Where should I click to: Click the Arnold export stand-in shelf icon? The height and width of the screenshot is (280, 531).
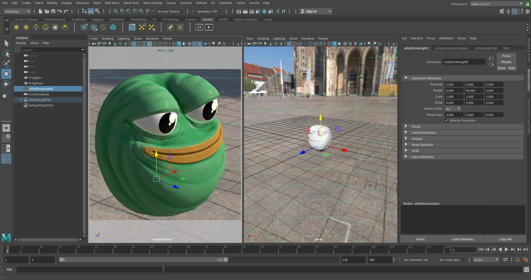pyautogui.click(x=94, y=27)
